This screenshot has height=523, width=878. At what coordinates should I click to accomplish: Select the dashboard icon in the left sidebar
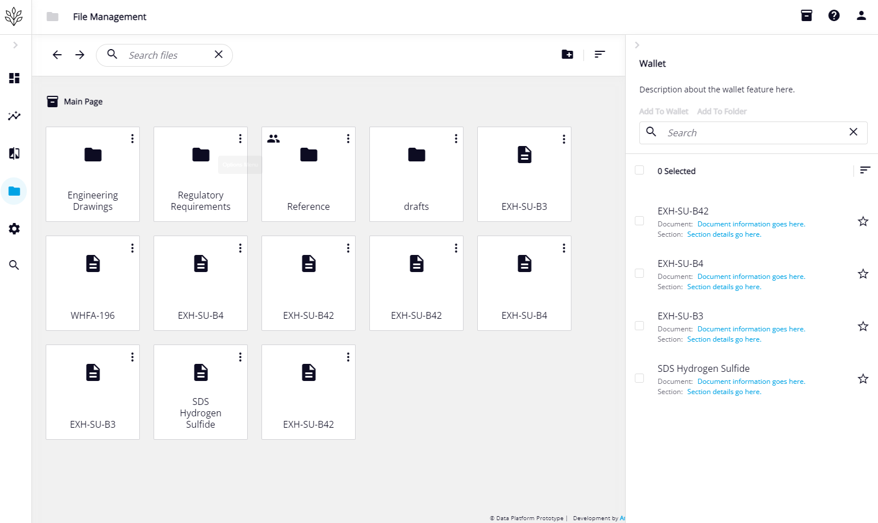[x=14, y=78]
